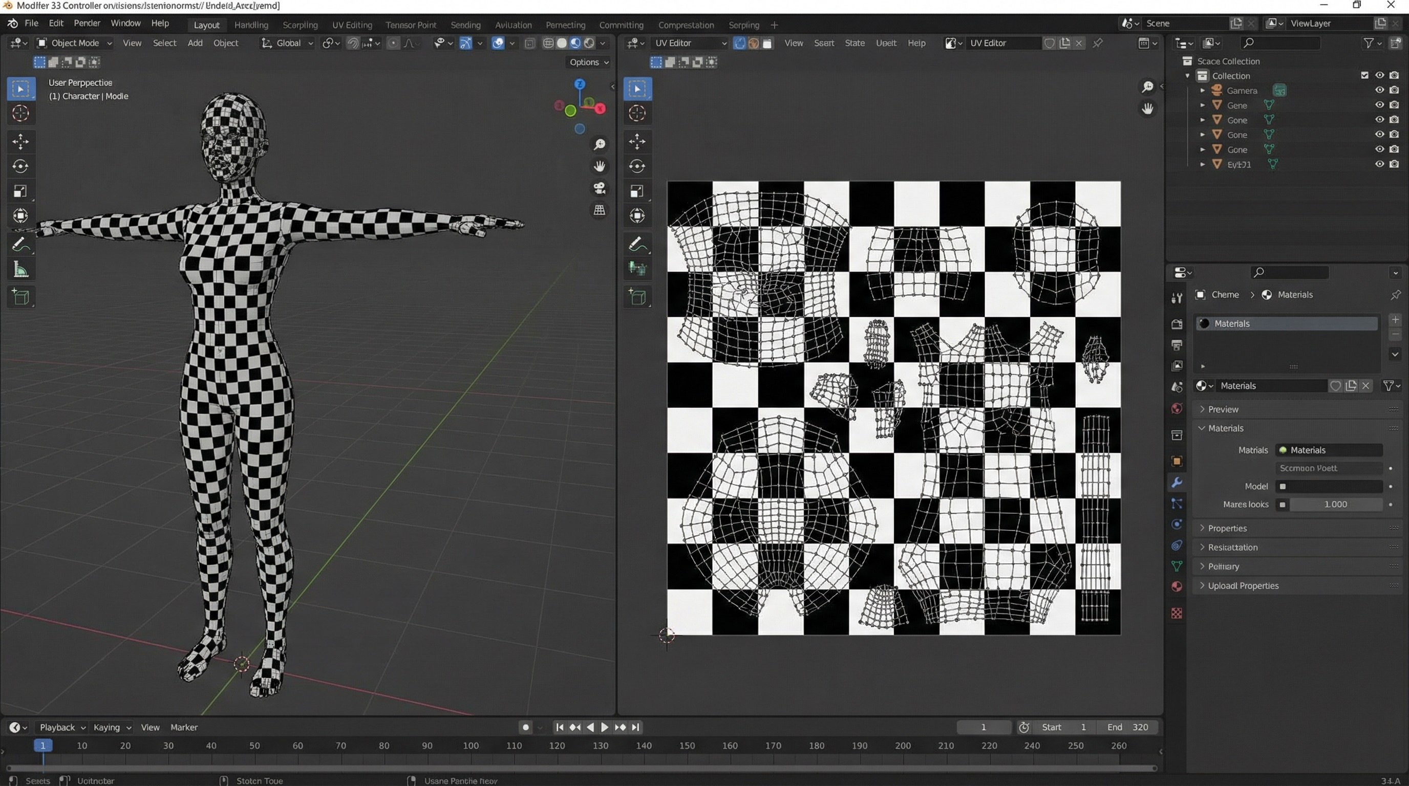Expand the Uploadl Properties panel

pyautogui.click(x=1243, y=585)
